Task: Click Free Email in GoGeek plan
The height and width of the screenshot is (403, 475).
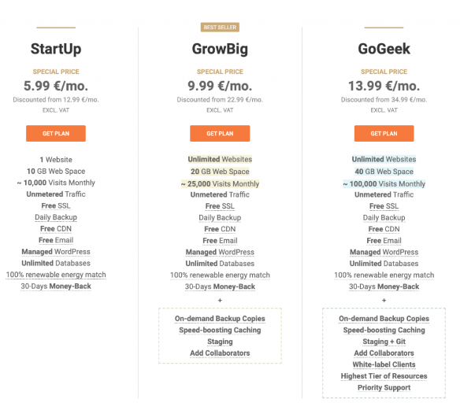Action: (384, 241)
